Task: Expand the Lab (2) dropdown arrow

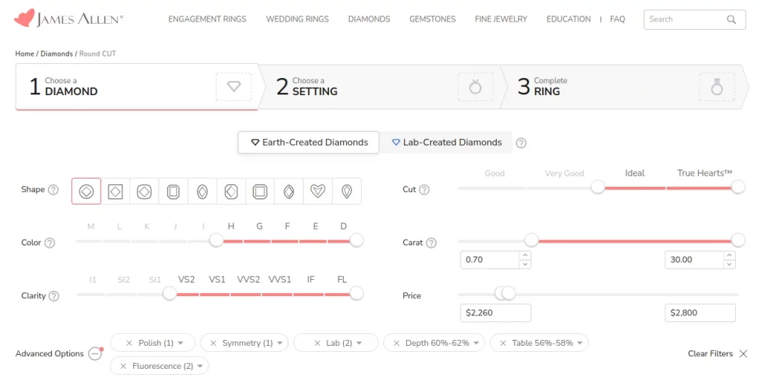Action: point(359,343)
